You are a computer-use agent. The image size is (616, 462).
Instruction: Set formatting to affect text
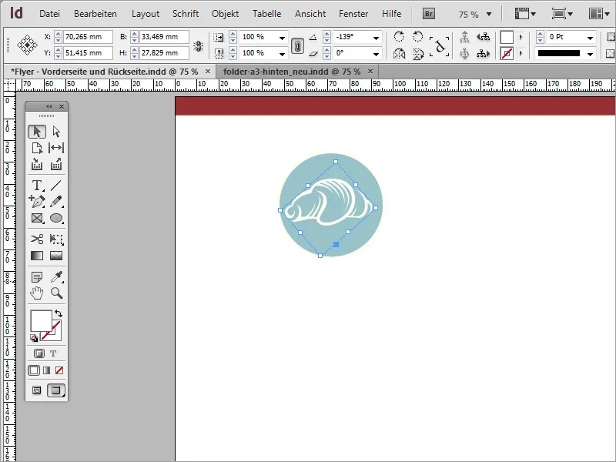pyautogui.click(x=53, y=353)
